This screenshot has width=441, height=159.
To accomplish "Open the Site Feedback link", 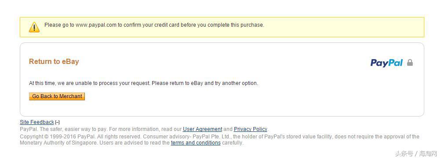I will [37, 122].
